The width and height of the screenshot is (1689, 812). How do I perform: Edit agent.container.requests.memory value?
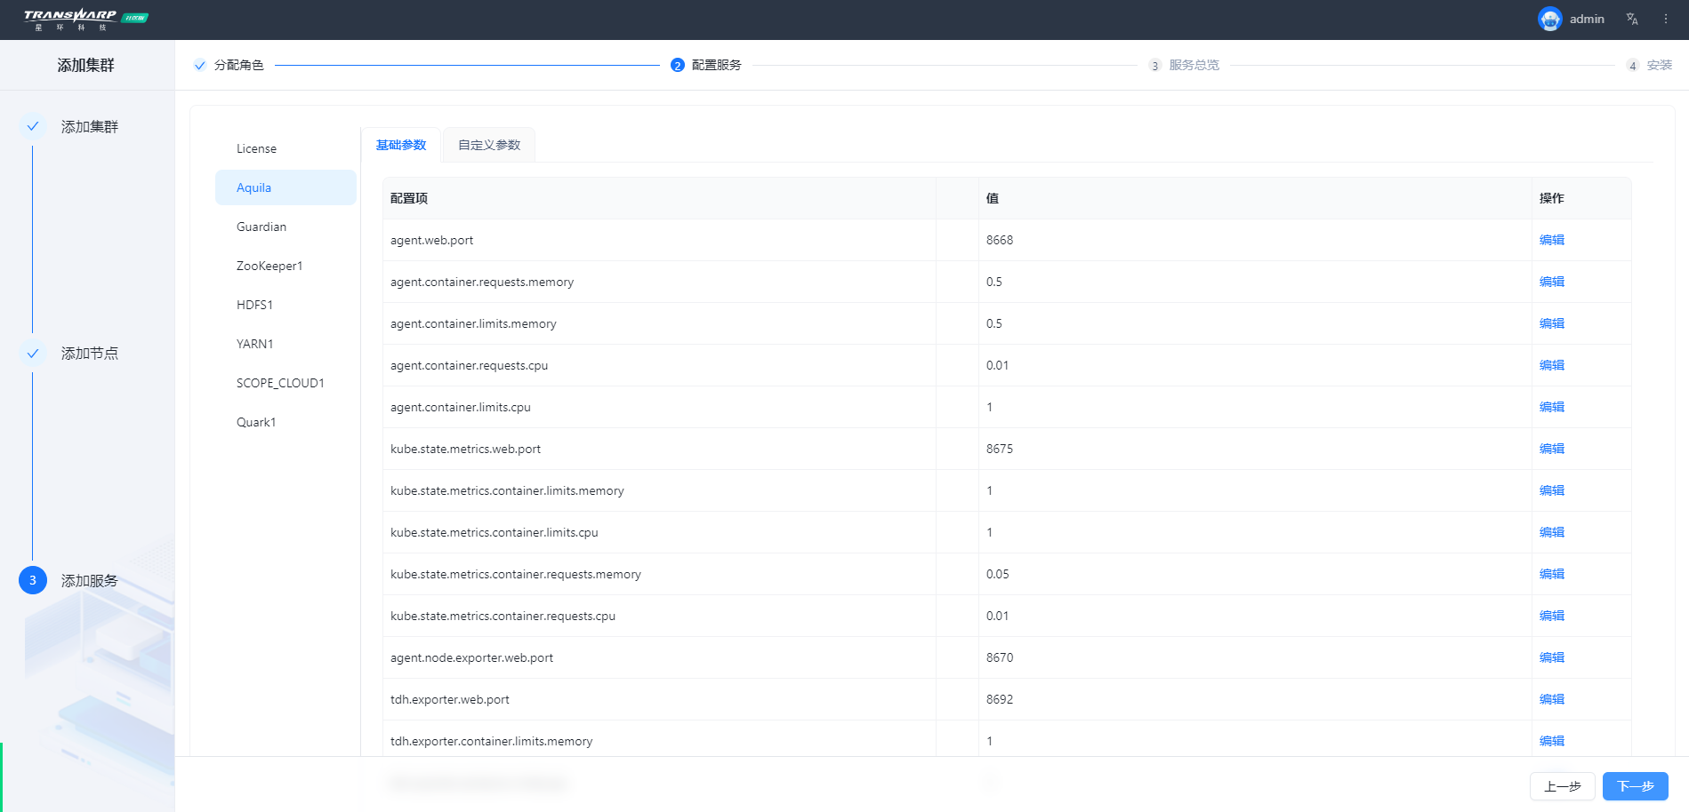[1552, 282]
